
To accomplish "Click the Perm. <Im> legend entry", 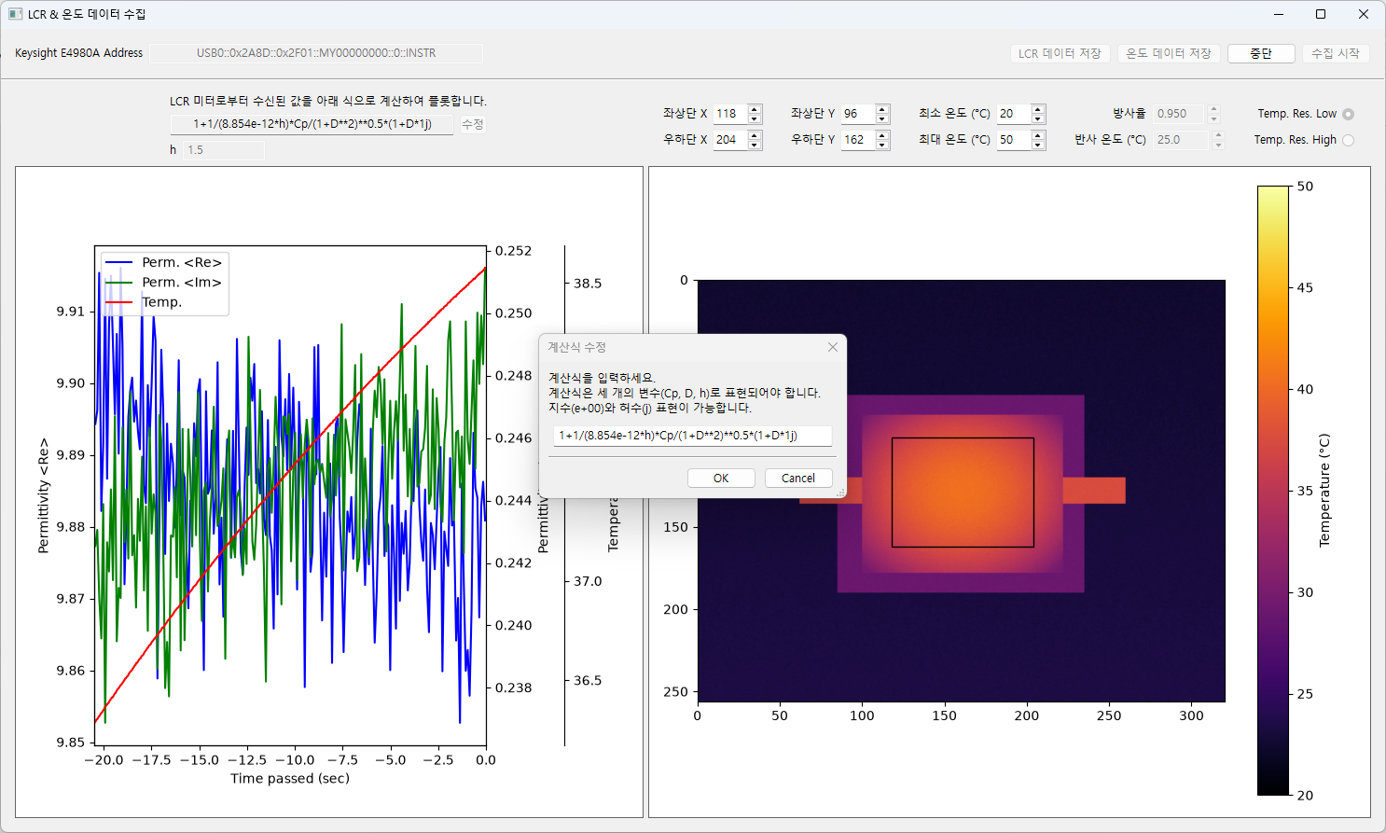I will click(164, 282).
